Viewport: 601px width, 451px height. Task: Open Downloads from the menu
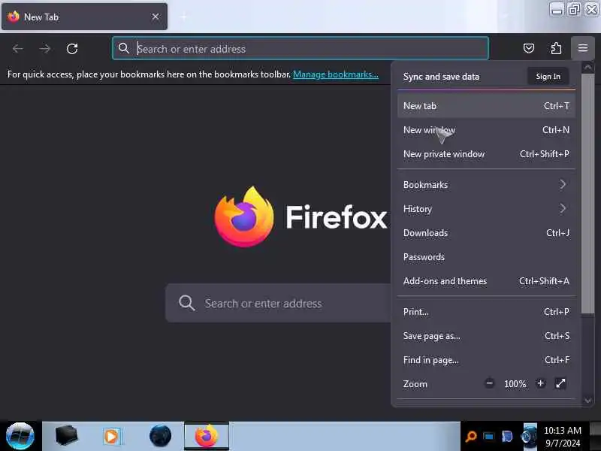tap(486, 233)
